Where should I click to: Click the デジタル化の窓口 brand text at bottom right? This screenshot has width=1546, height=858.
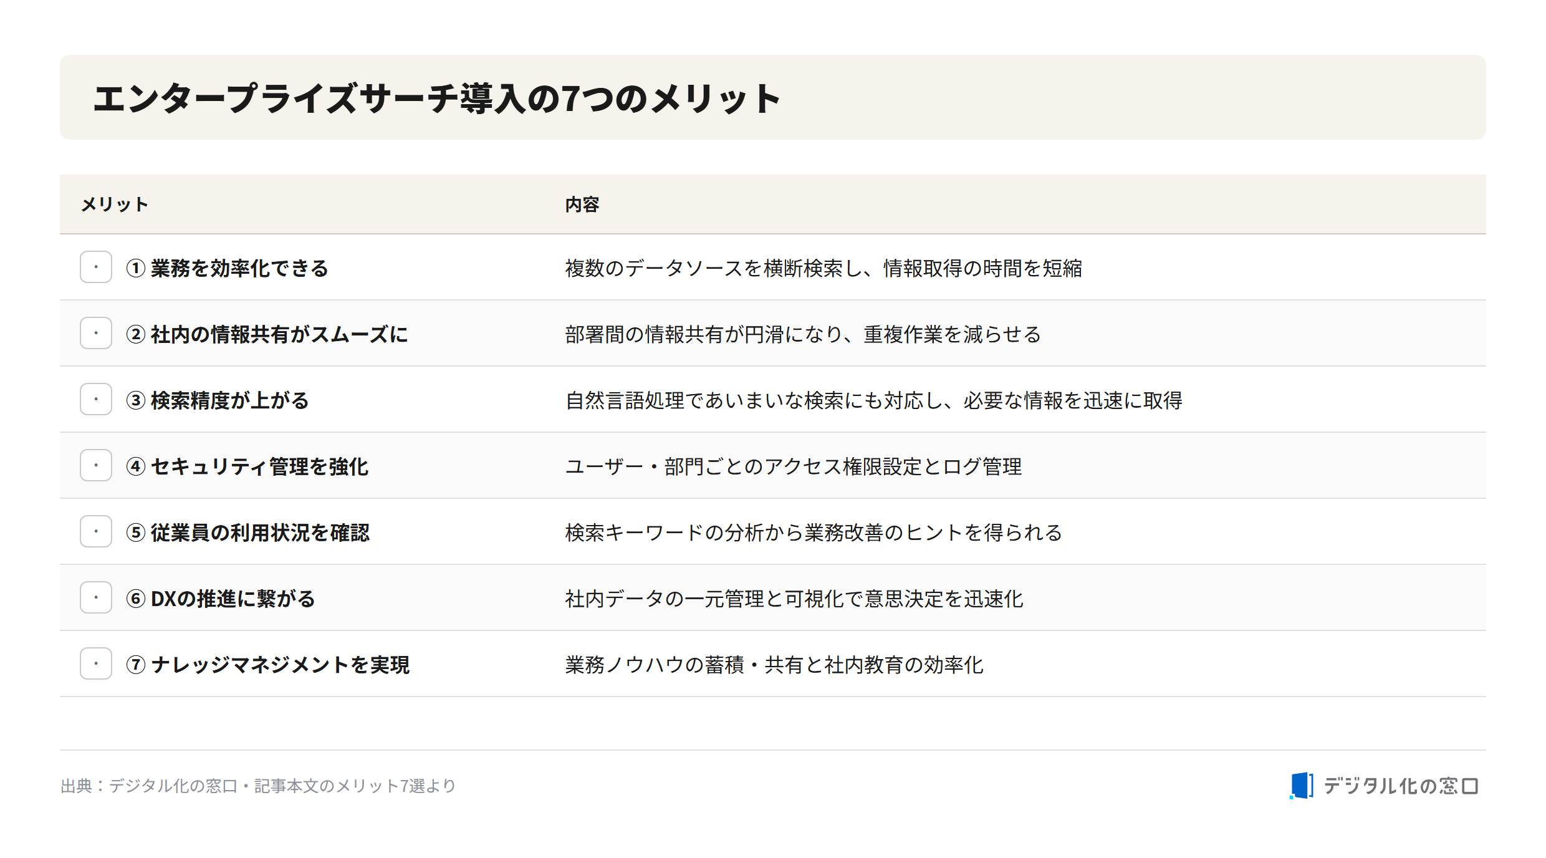(1401, 786)
